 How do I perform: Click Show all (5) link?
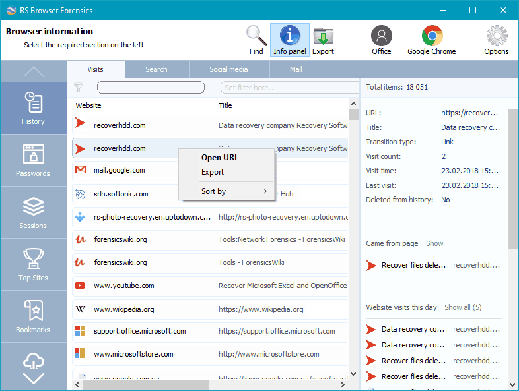tap(463, 307)
